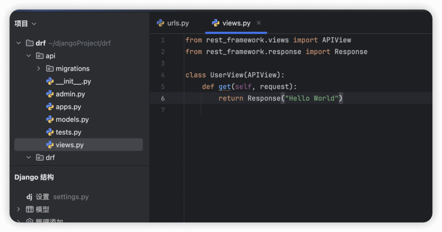Click the "Hello World" string in code
This screenshot has width=442, height=232.
(312, 98)
